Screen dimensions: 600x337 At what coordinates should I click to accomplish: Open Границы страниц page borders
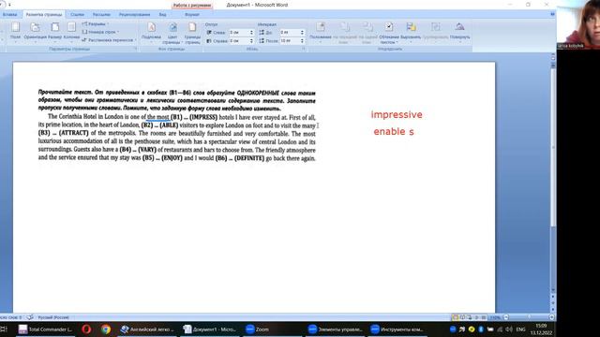(x=192, y=33)
